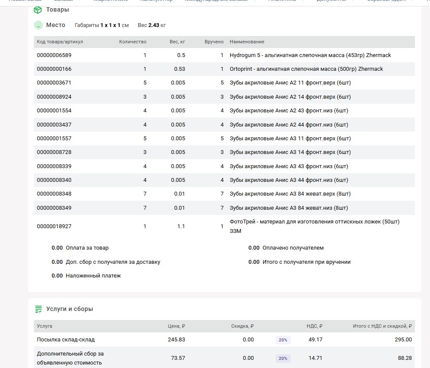This screenshot has width=430, height=368.
Task: Click the Товары box icon
Action: (38, 10)
